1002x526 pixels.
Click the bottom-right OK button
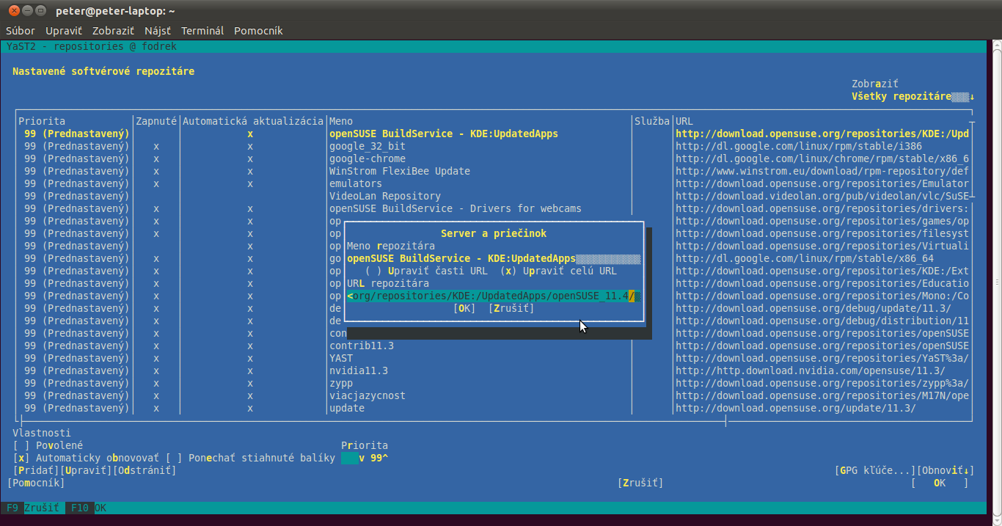tap(940, 483)
